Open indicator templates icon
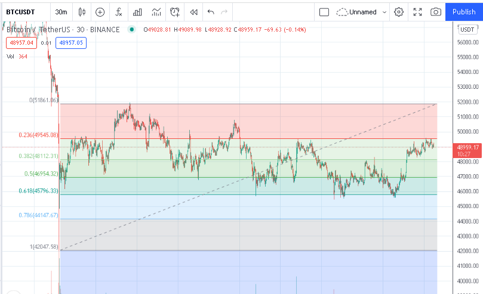 tap(156, 12)
